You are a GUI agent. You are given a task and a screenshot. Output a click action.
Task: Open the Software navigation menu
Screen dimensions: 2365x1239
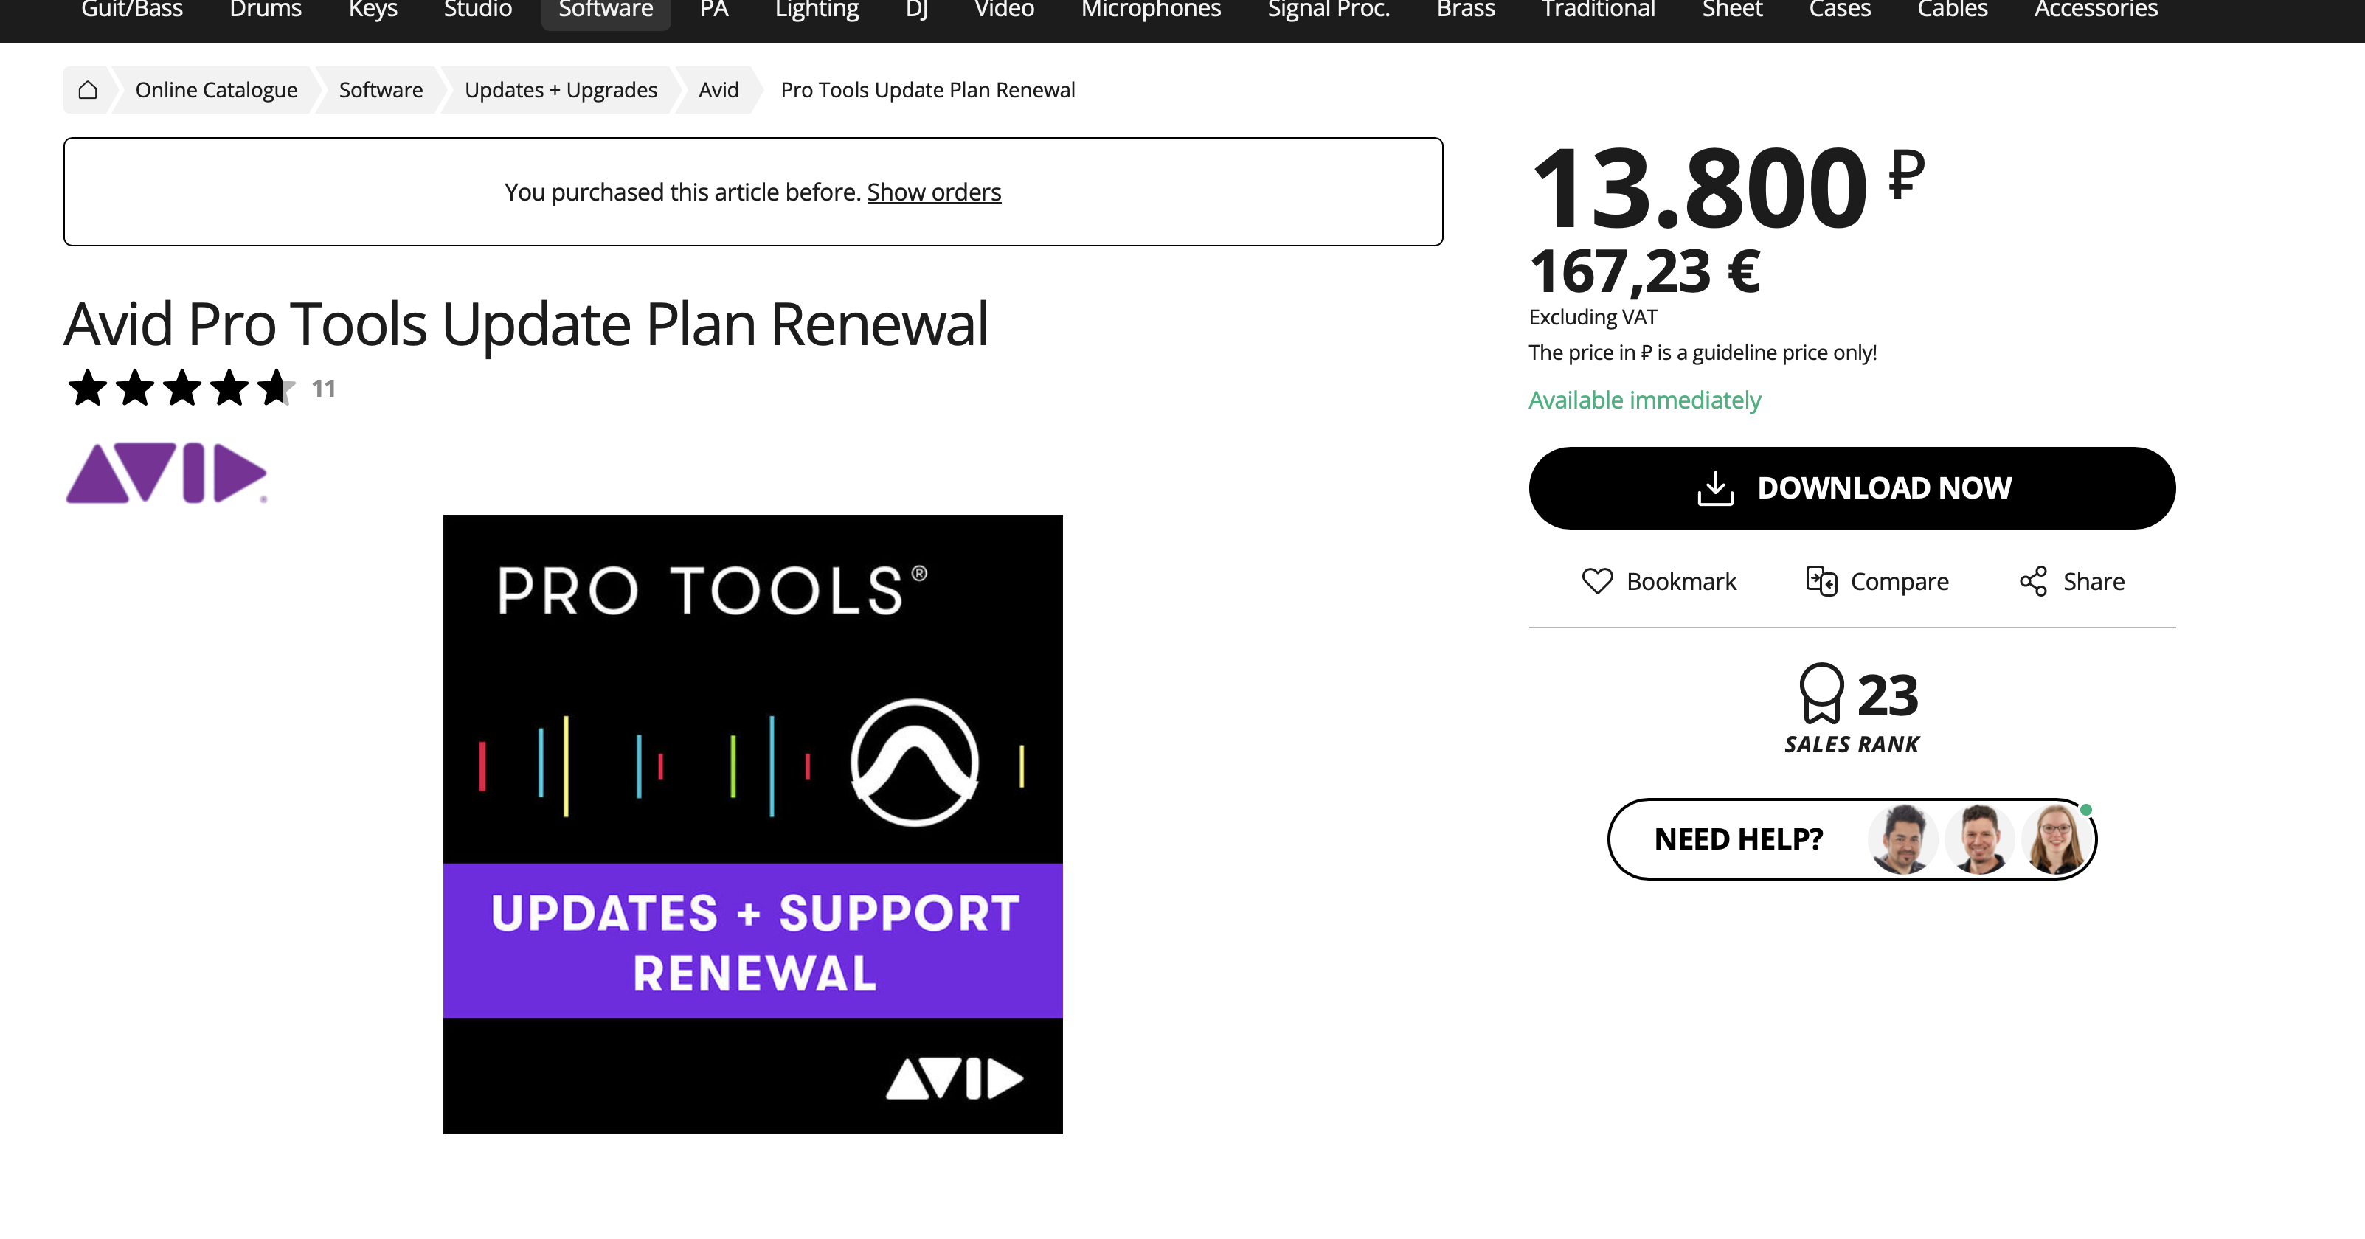point(605,10)
